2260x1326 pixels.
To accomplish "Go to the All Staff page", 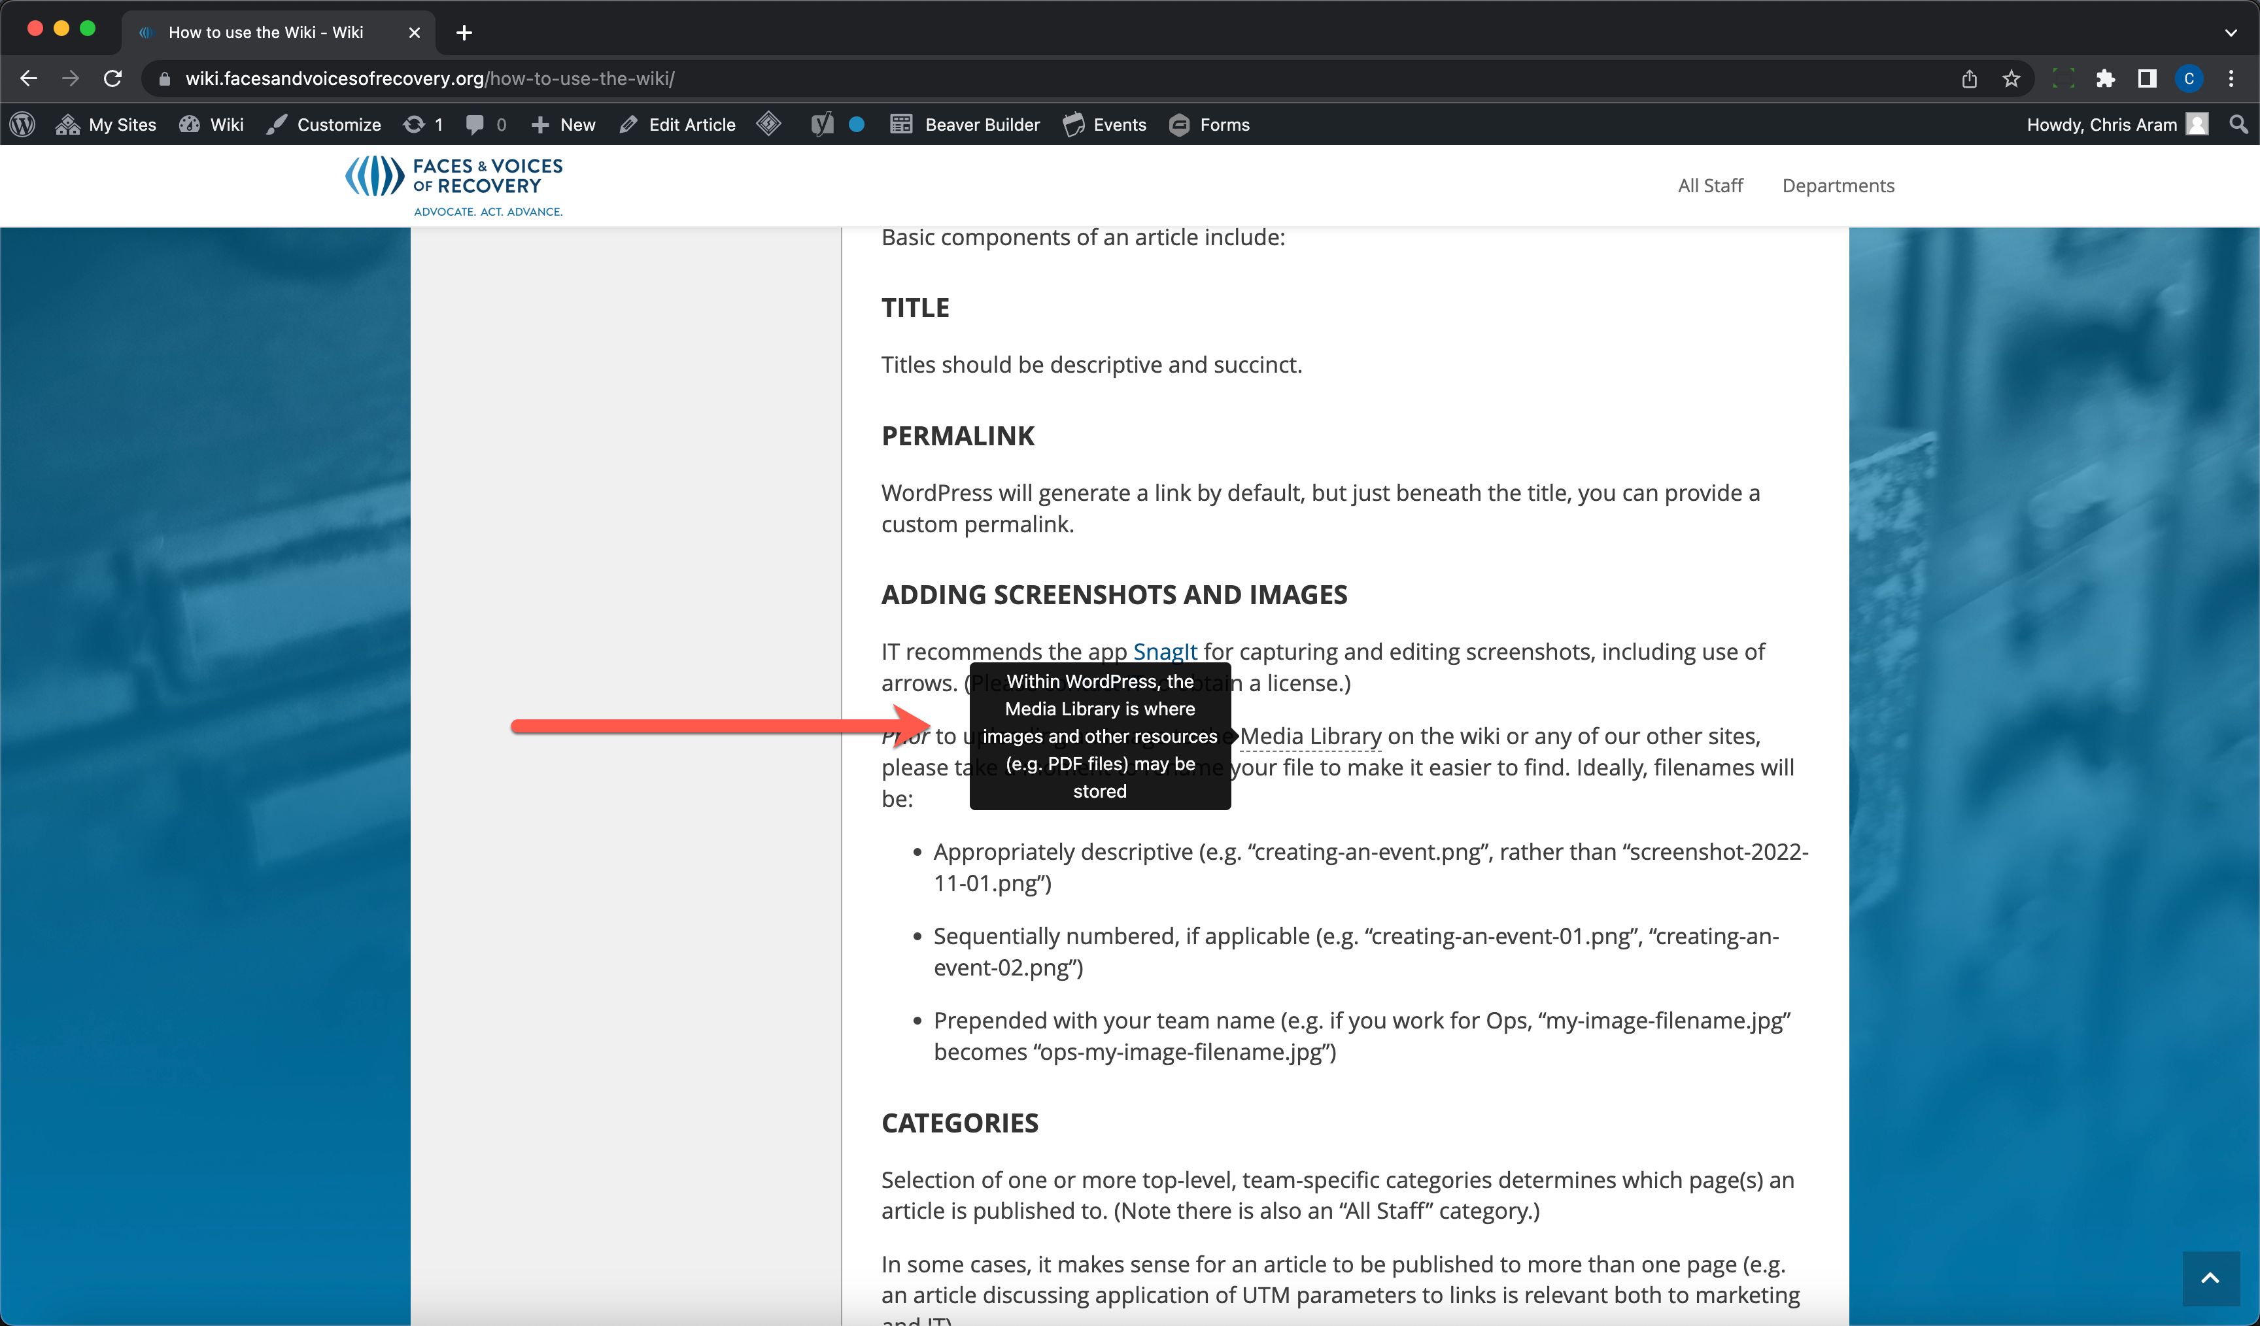I will [1709, 186].
